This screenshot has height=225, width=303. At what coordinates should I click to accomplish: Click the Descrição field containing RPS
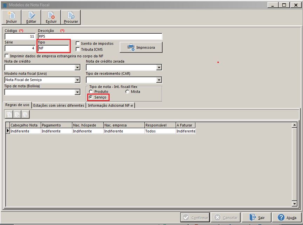point(100,36)
